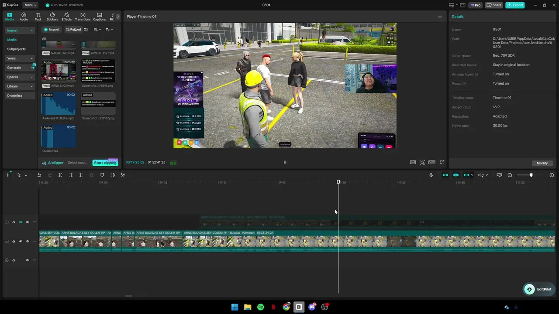Screen dimensions: 559x314
Task: Open EditPilot assistant
Action: point(539,289)
